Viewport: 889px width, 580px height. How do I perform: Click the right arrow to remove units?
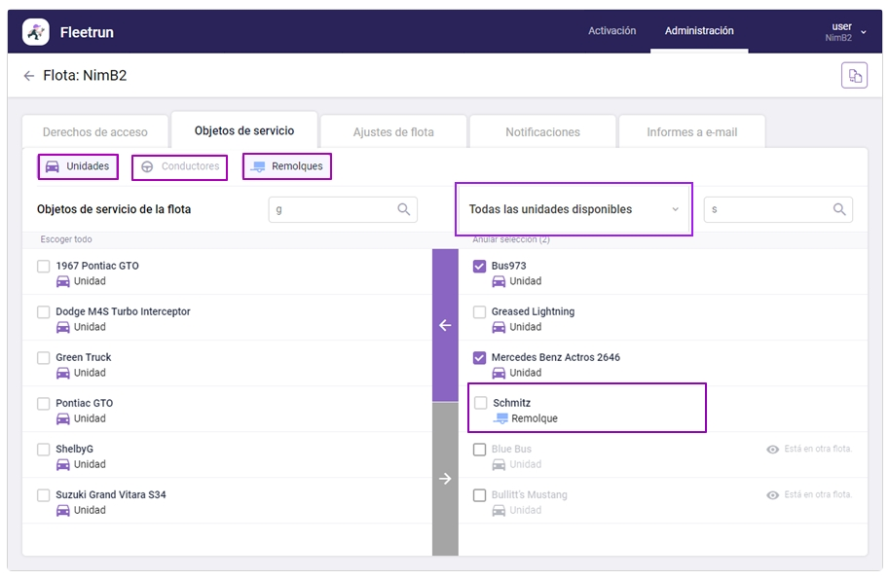click(x=445, y=479)
